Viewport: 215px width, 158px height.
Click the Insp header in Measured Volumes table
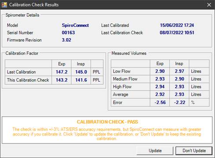pyautogui.click(x=179, y=64)
